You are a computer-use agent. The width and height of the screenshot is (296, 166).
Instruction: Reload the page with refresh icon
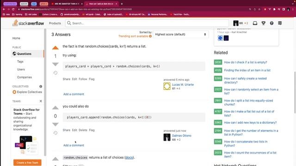[x=13, y=9]
